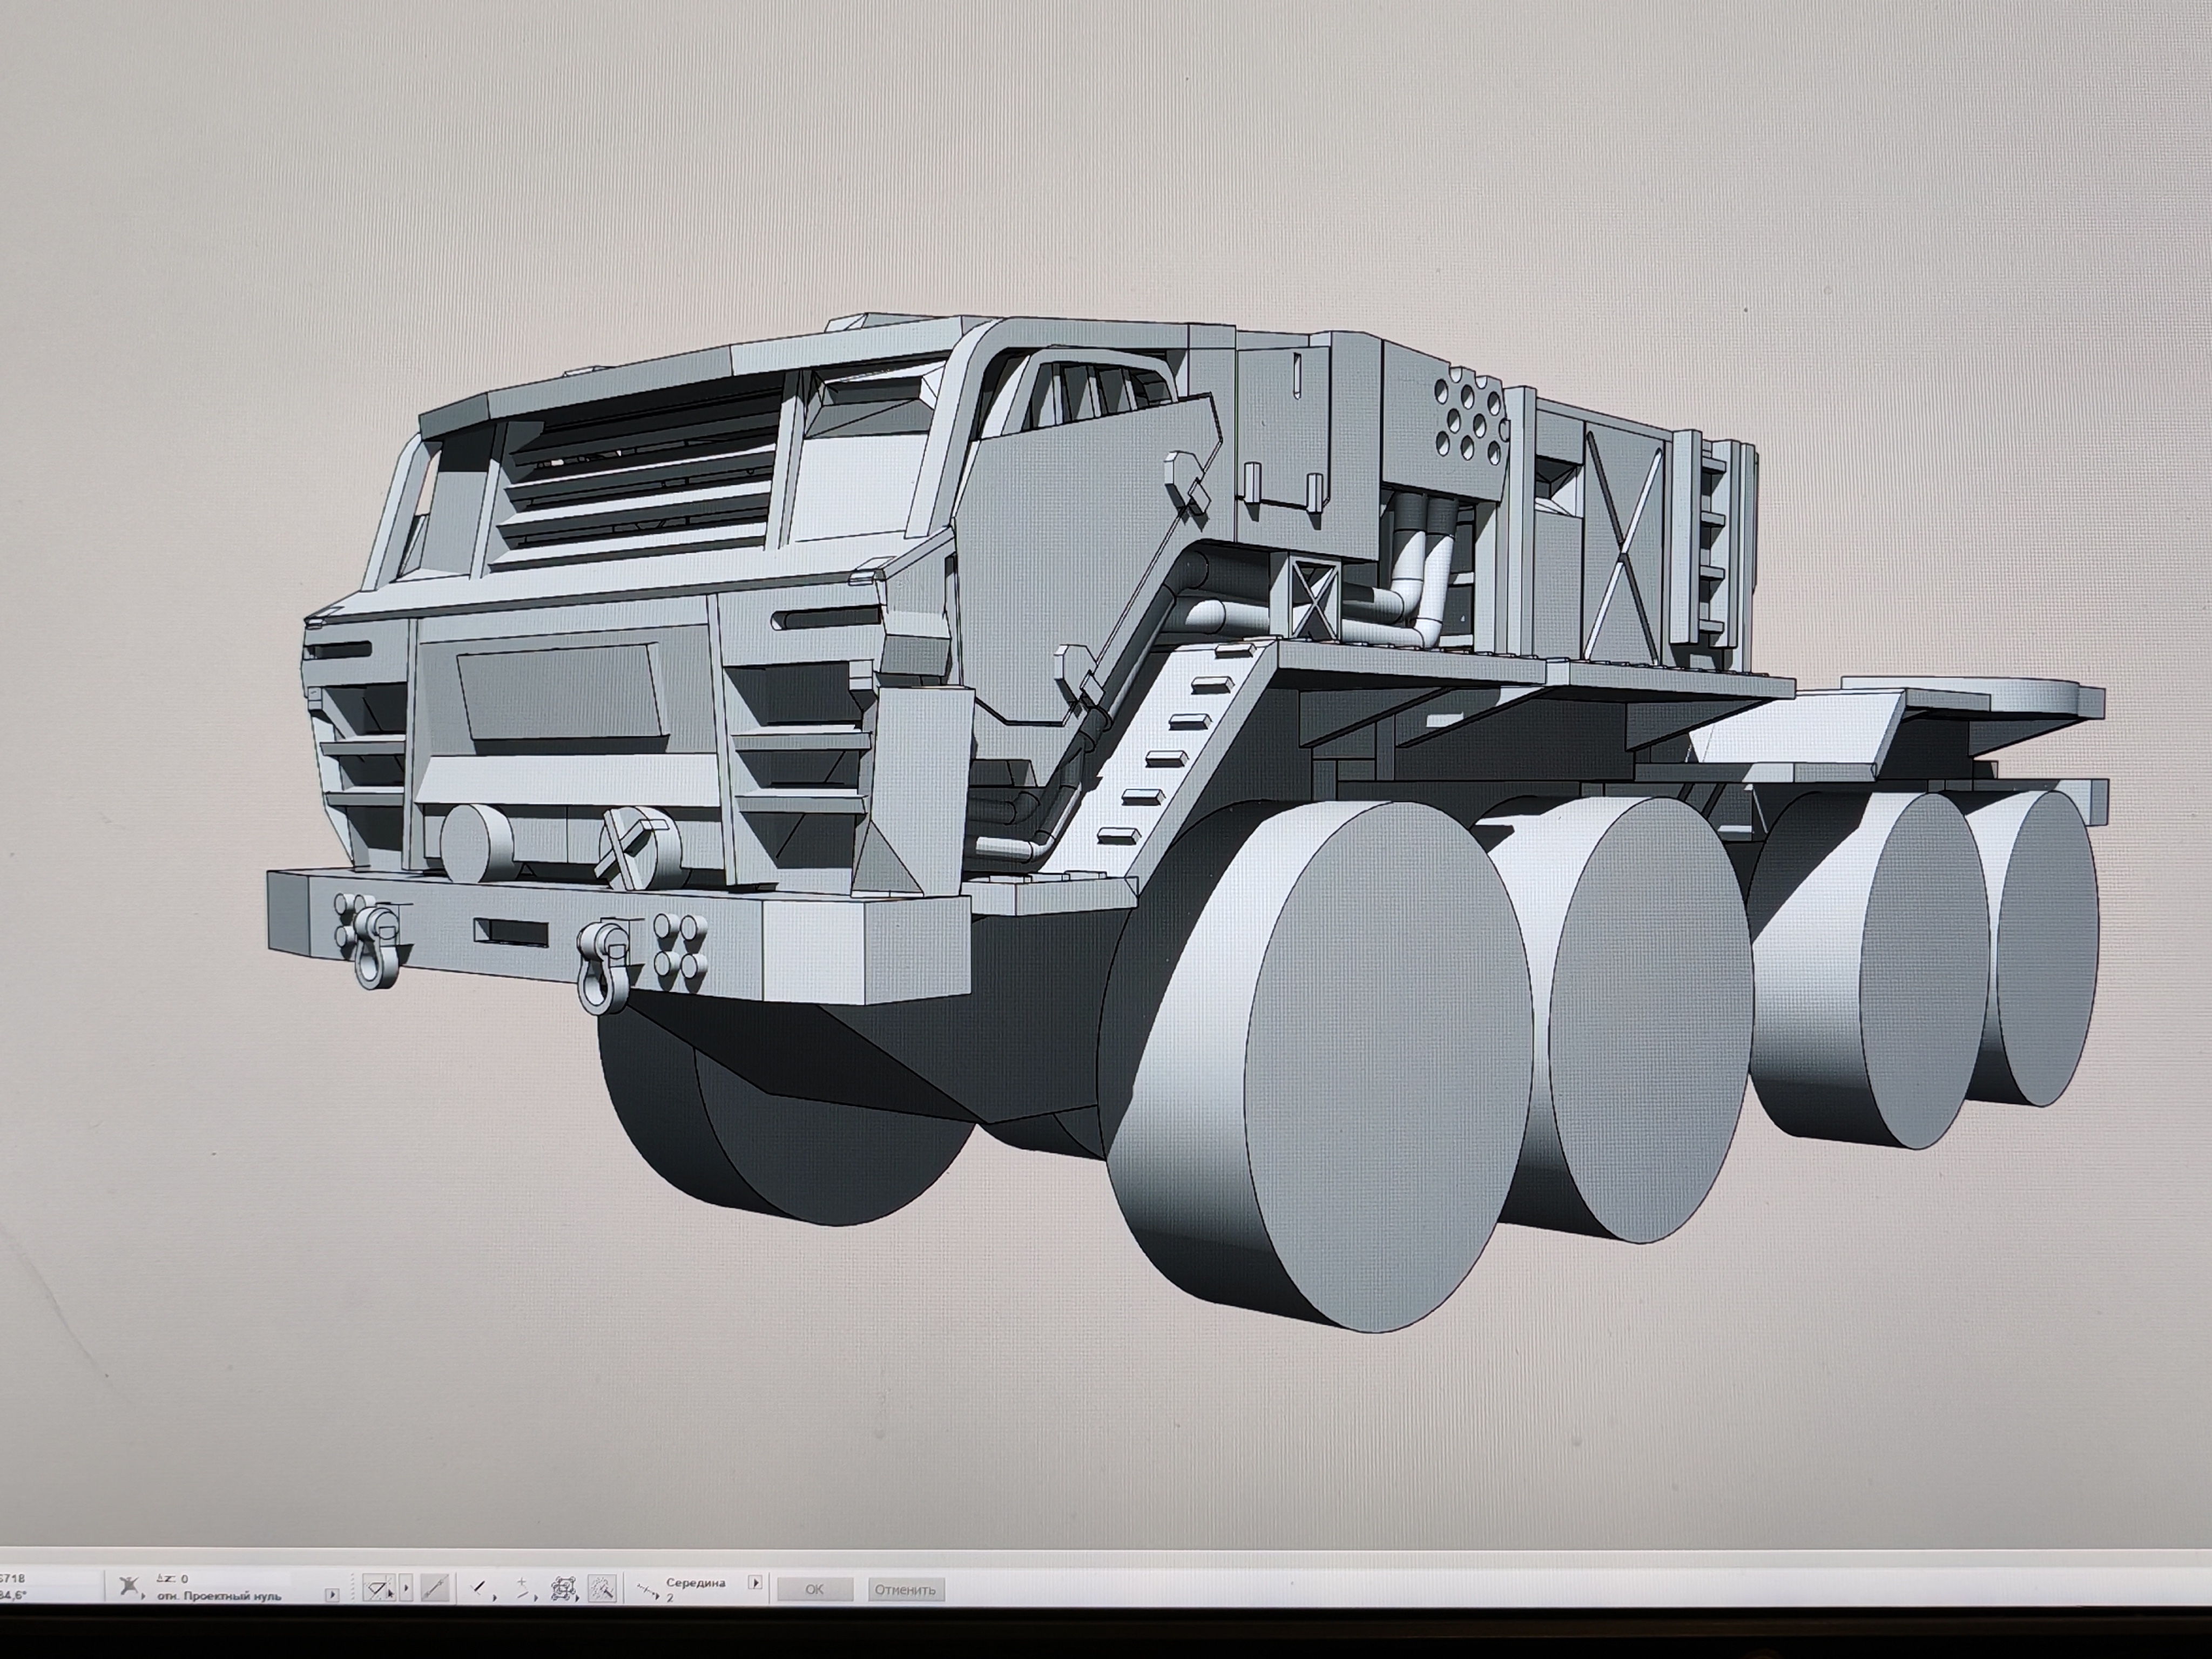
Task: Click the 84,6° angle coordinate field
Action: point(14,1595)
